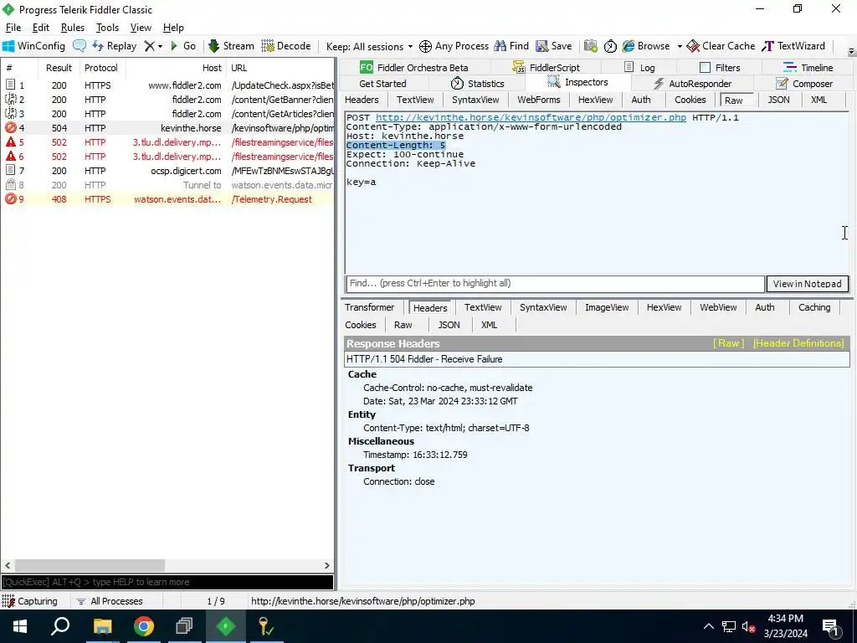Click the scroll-right arrow of sessions list
Screen dimensions: 857x643
327,565
